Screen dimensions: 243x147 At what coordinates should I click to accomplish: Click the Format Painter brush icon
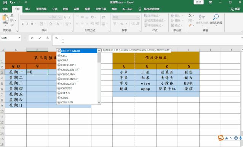pos(12,25)
